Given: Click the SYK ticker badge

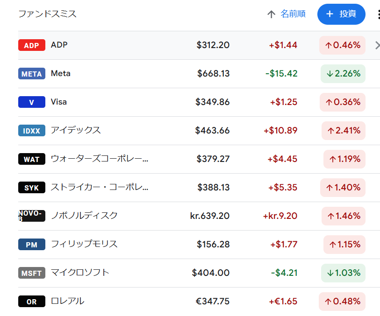Looking at the screenshot, I should pos(31,187).
